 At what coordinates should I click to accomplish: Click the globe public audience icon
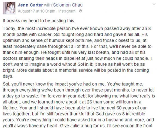pos(80,11)
